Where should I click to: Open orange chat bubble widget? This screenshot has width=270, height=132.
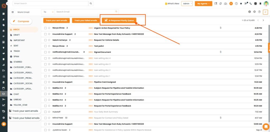pos(266,127)
